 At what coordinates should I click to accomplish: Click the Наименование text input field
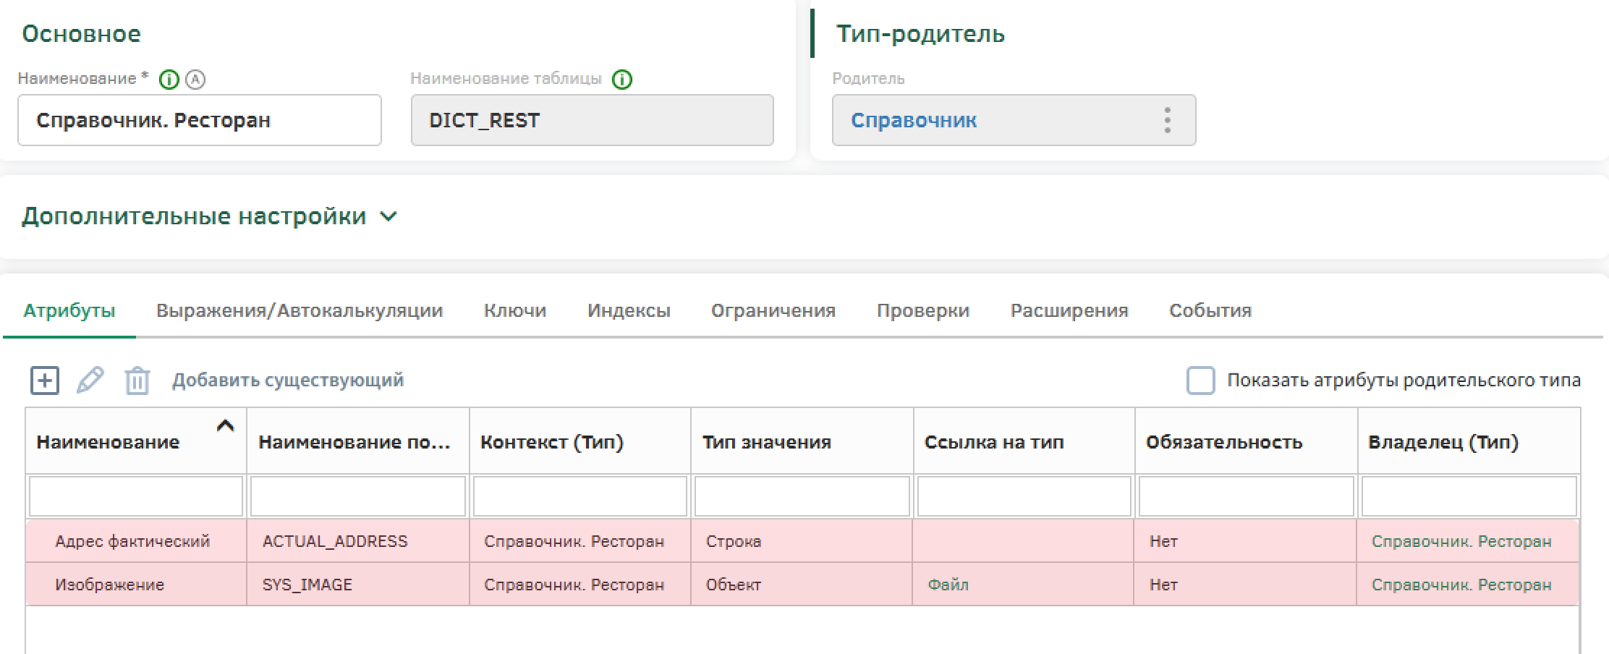click(199, 120)
